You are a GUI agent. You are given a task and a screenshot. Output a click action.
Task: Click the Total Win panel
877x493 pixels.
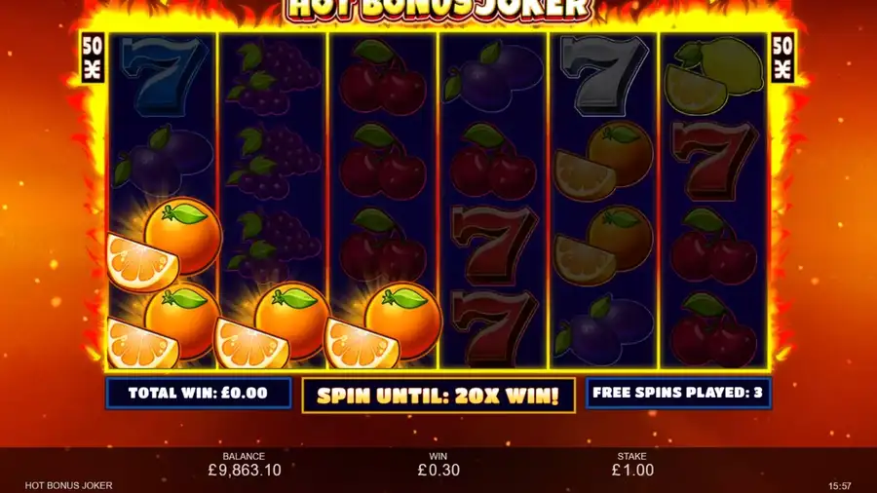pos(199,394)
